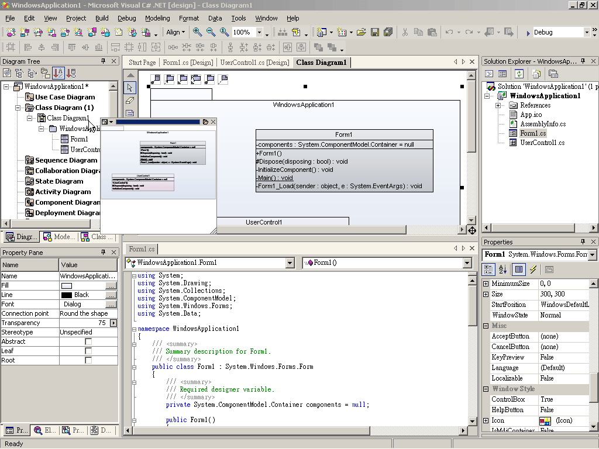Toggle the ascending sort button in Diagram Tree
The image size is (599, 449).
point(58,73)
